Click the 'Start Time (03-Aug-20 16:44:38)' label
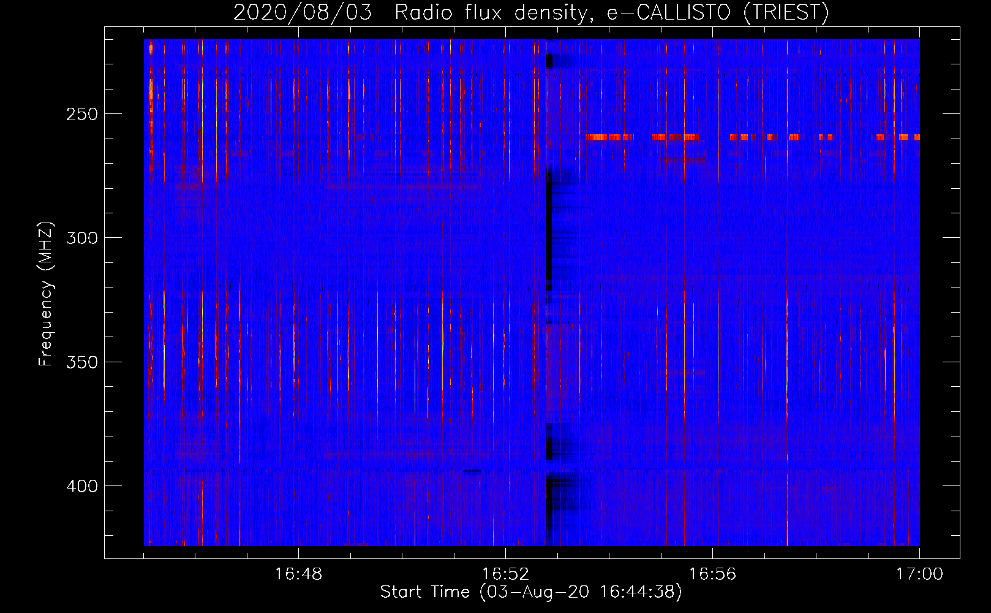Viewport: 991px width, 613px height. tap(531, 592)
